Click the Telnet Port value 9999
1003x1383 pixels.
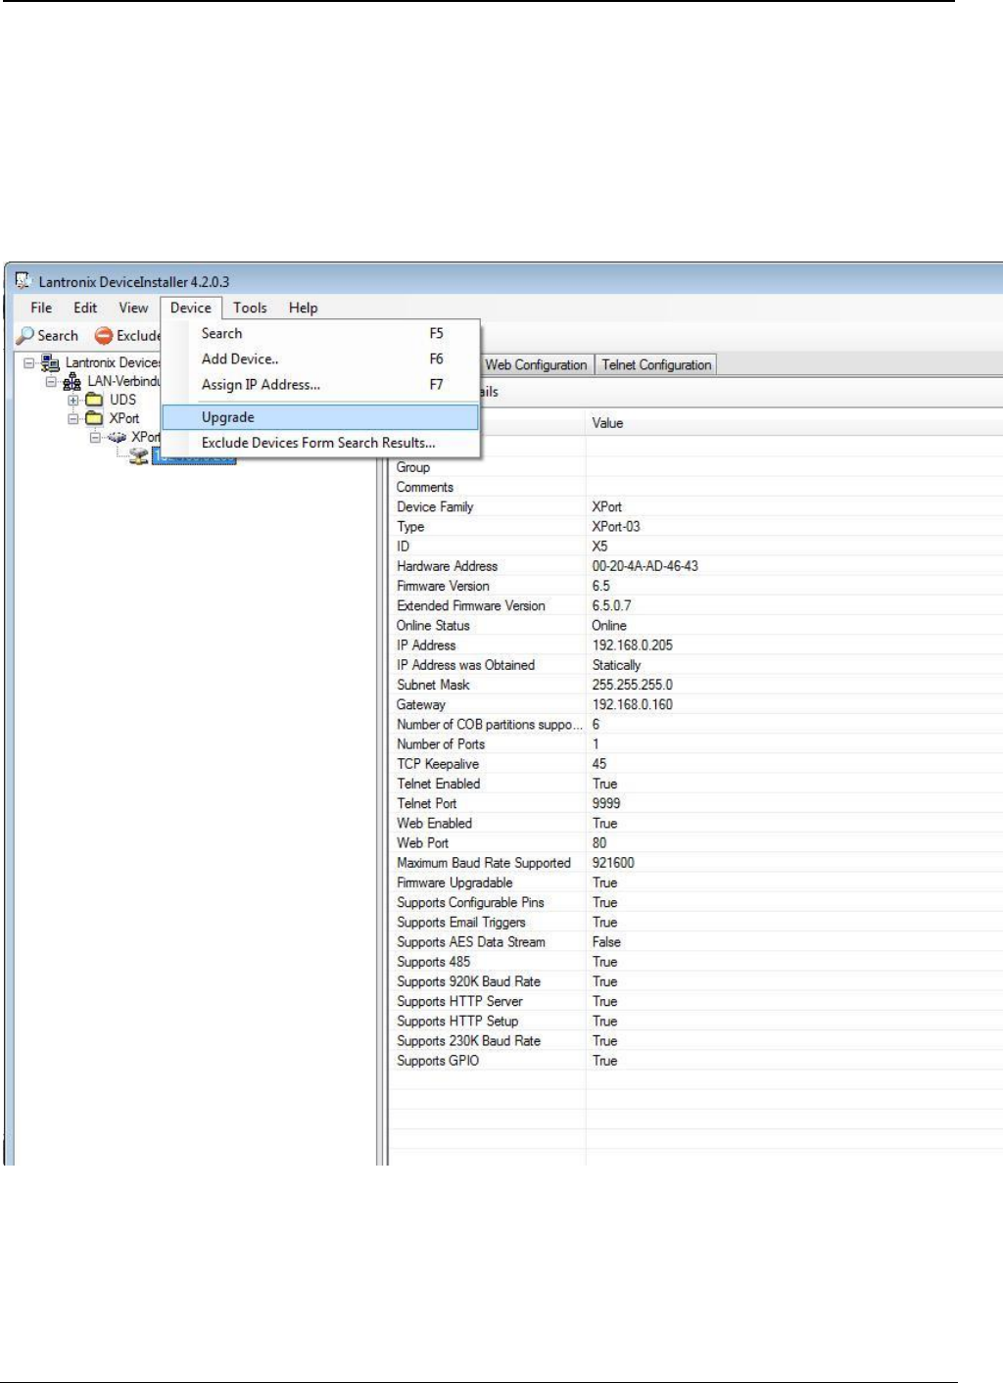(x=605, y=803)
